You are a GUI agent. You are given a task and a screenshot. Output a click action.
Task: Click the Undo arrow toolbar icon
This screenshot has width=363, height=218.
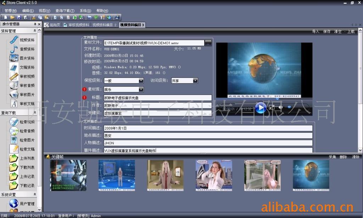pos(89,17)
